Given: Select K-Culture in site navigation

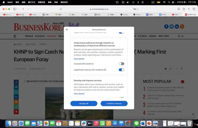Looking at the screenshot, I should (x=142, y=36).
